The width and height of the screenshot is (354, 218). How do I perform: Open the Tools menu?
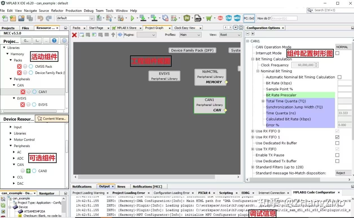pyautogui.click(x=109, y=10)
